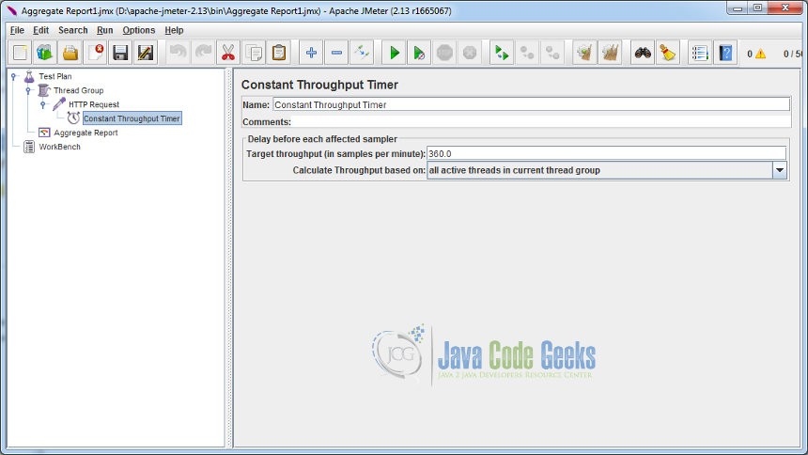
Task: Click the New test plan icon
Action: coord(20,53)
